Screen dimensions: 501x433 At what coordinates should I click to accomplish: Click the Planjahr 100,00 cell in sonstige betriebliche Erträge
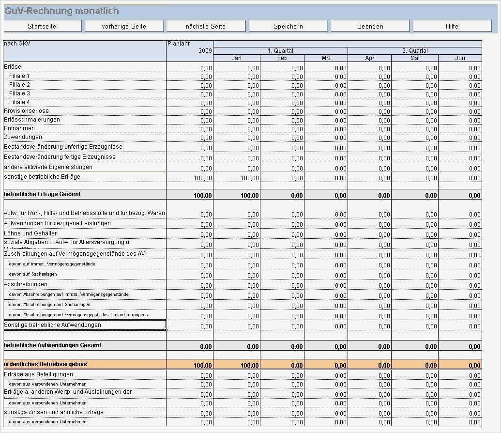pos(190,178)
